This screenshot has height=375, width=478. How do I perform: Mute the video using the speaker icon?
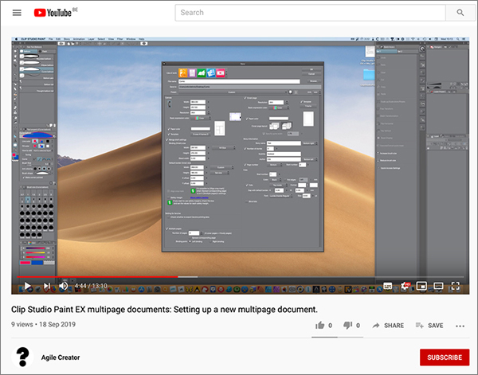coord(65,285)
